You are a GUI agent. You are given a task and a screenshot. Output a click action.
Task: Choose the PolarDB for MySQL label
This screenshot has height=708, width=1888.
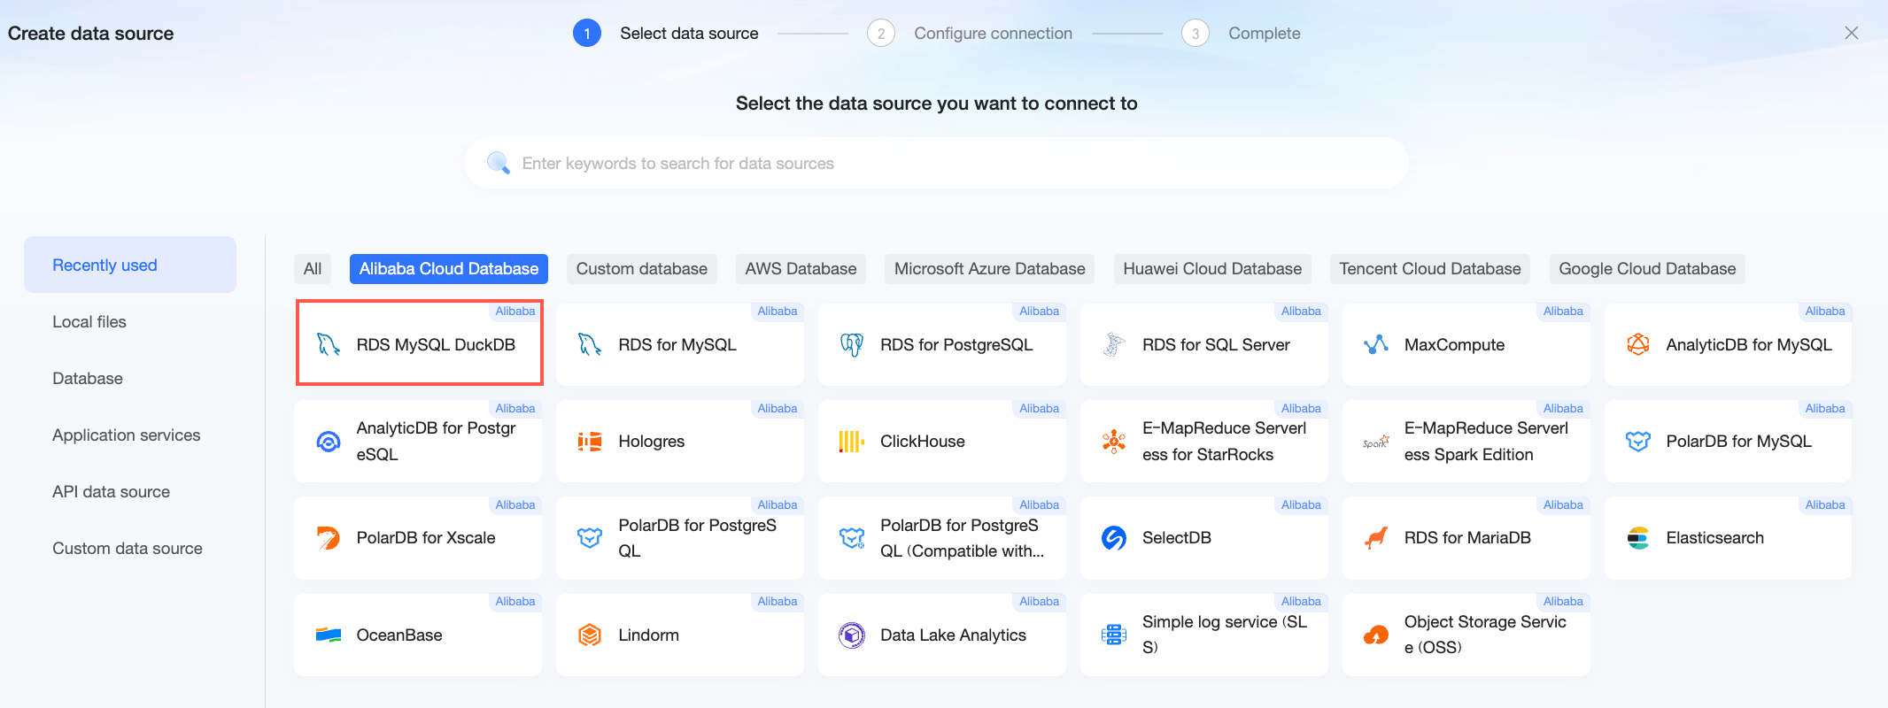1739,441
